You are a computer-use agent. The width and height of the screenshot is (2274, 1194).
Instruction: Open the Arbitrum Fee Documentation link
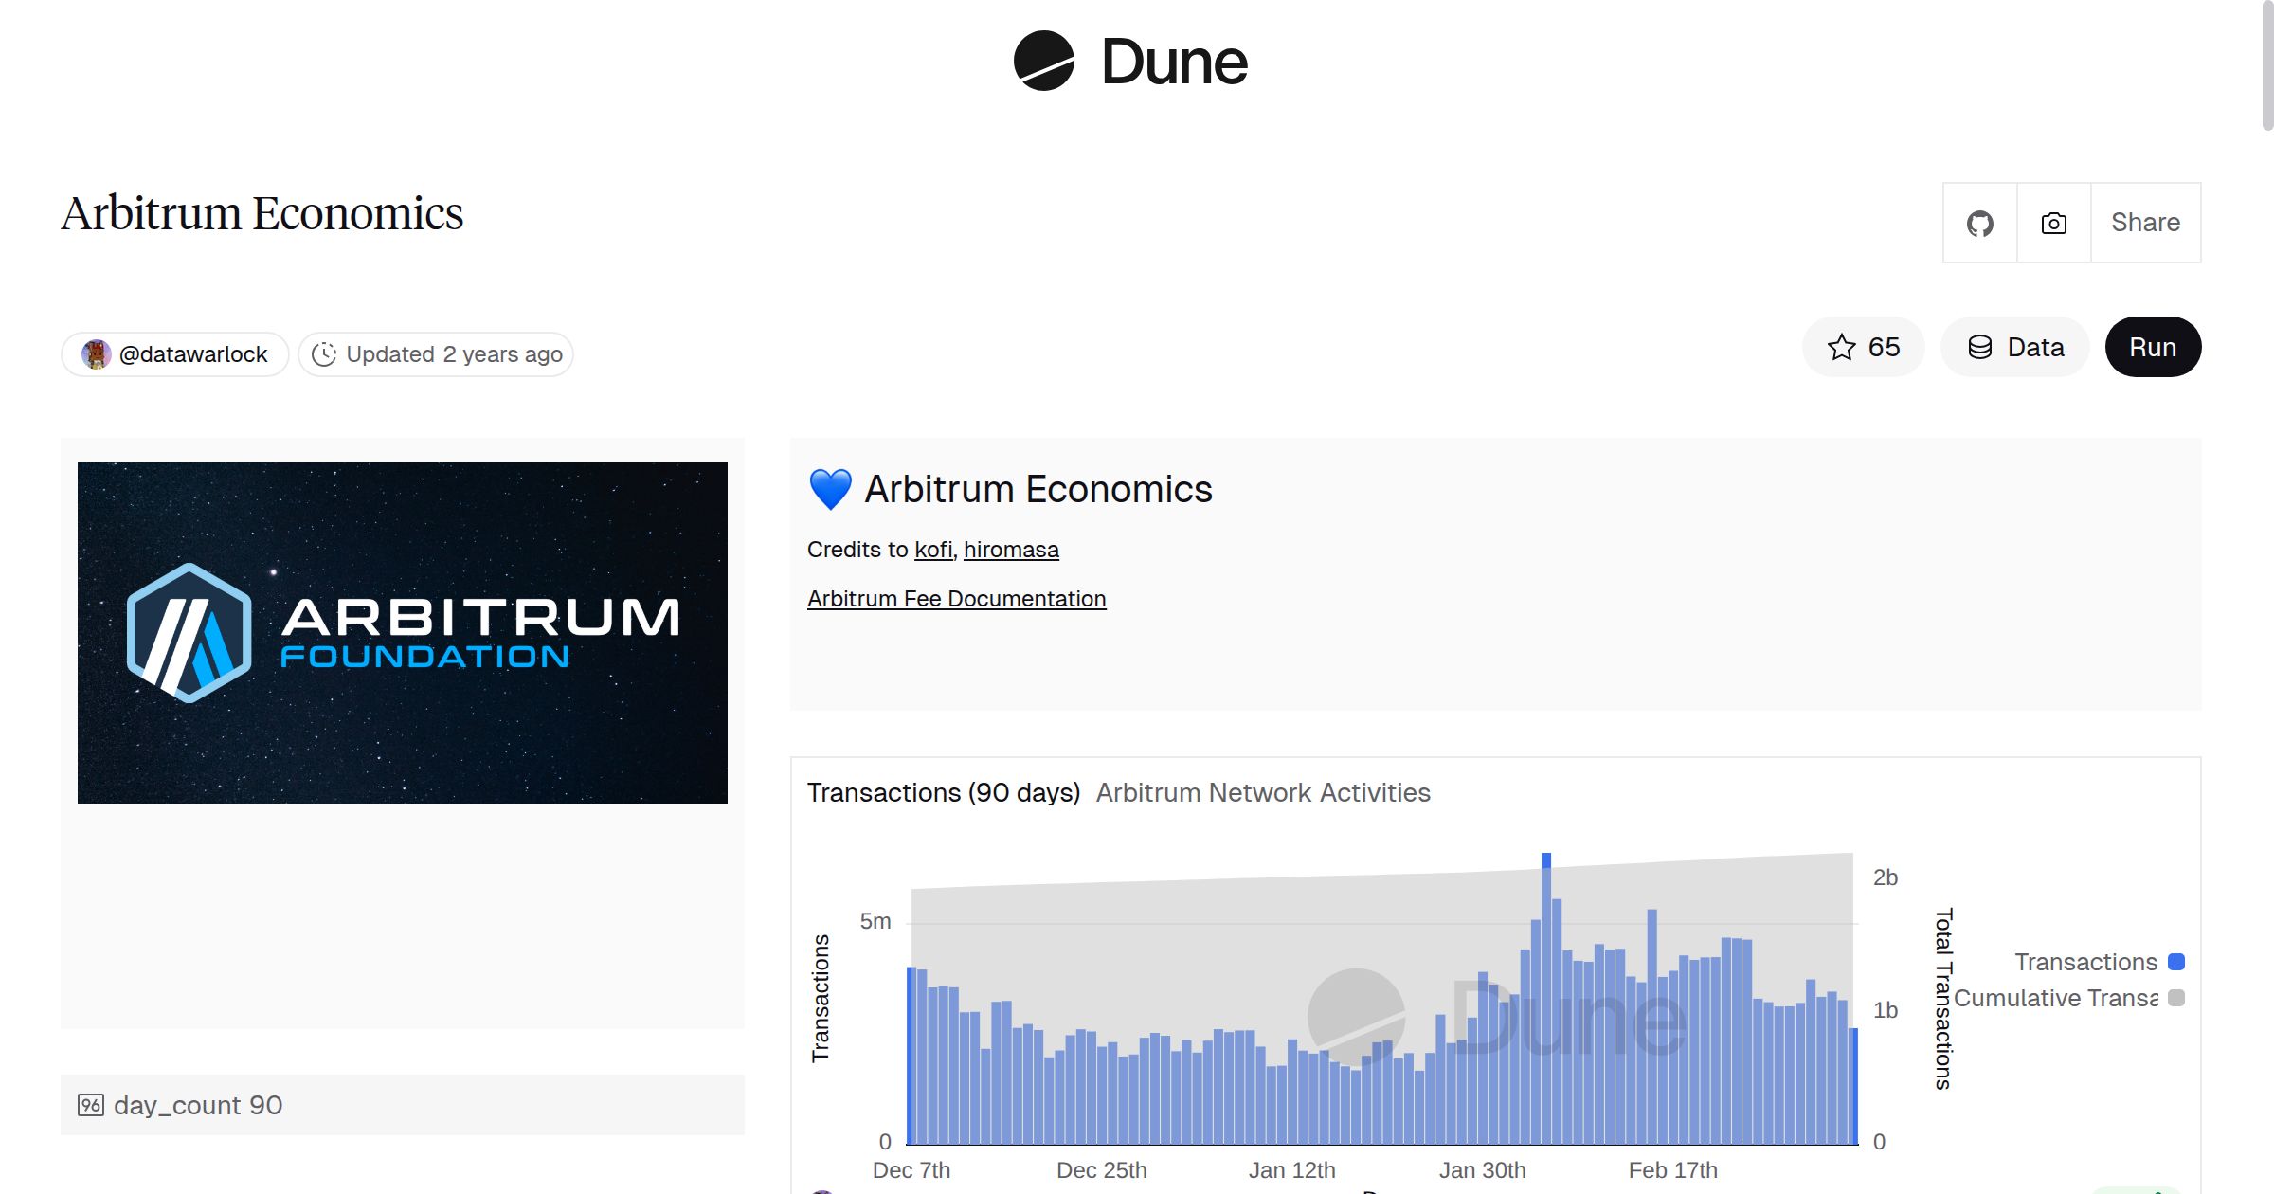click(x=956, y=598)
